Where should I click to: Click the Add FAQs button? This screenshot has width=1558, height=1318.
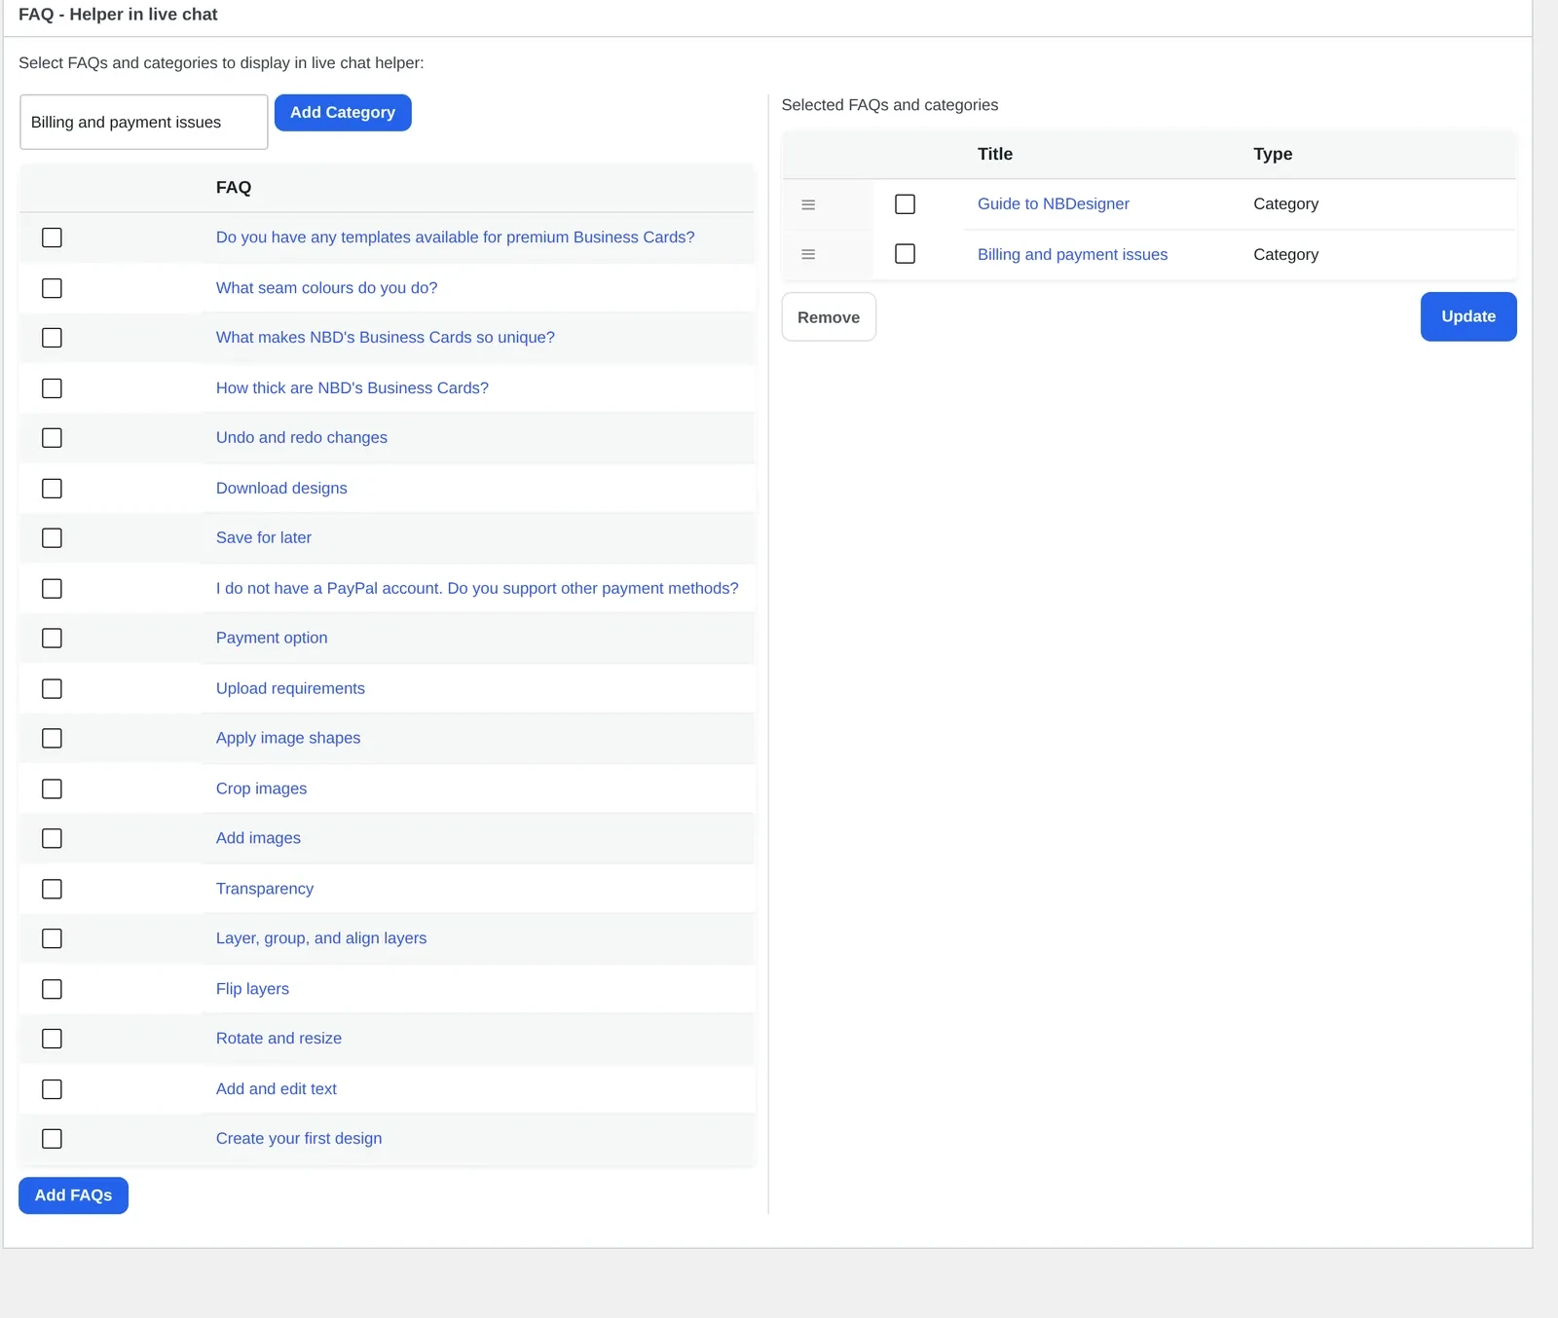pyautogui.click(x=73, y=1195)
